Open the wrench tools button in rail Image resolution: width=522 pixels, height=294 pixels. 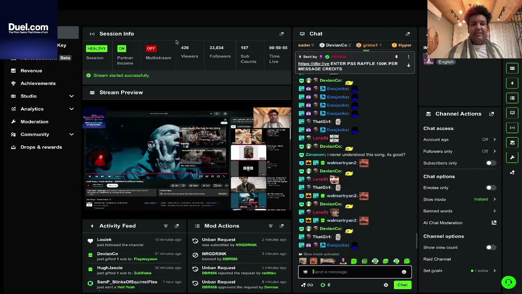(x=512, y=158)
